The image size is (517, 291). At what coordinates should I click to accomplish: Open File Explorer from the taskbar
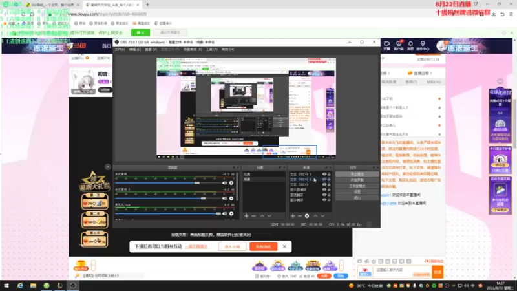(x=33, y=286)
